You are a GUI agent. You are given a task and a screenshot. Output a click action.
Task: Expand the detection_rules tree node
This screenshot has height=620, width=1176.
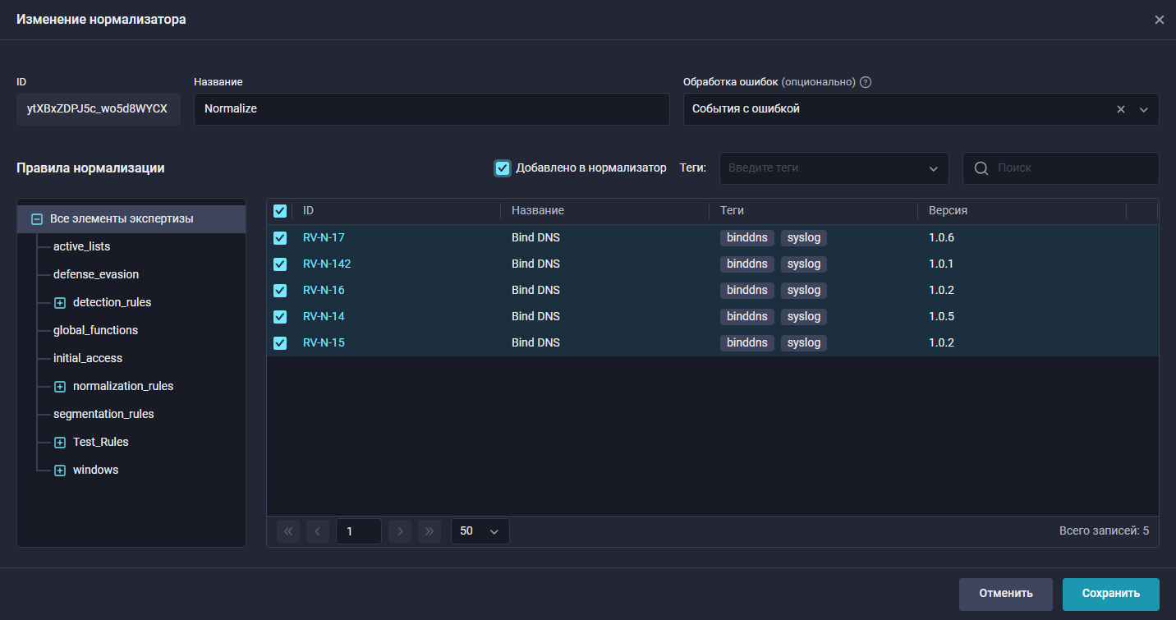tap(60, 303)
